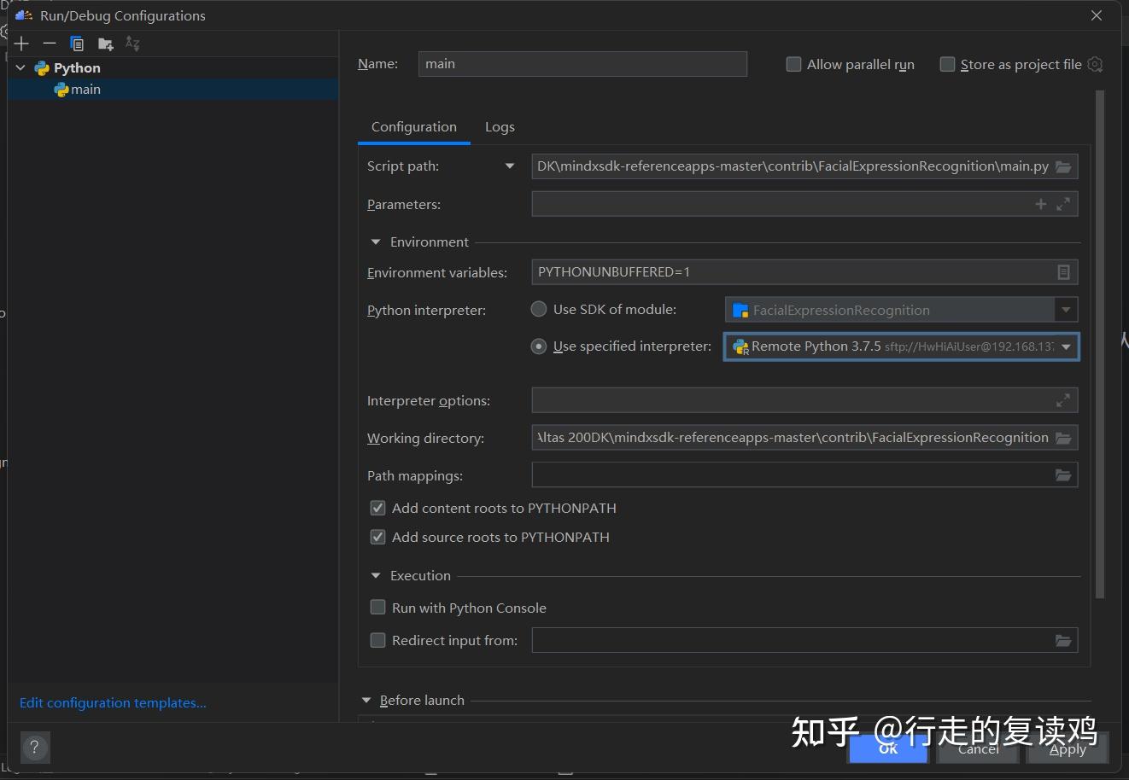Browse for the redirect input file

point(1063,640)
